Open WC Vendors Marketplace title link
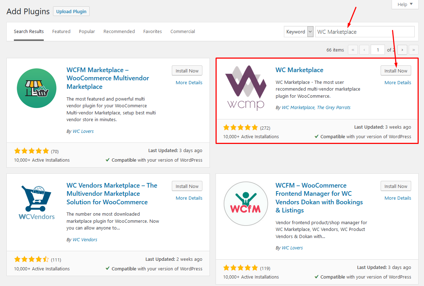The image size is (424, 286). (112, 194)
